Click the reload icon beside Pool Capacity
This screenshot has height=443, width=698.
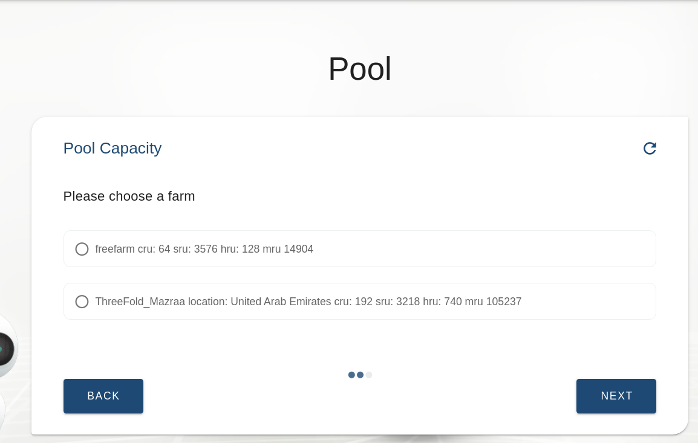650,148
